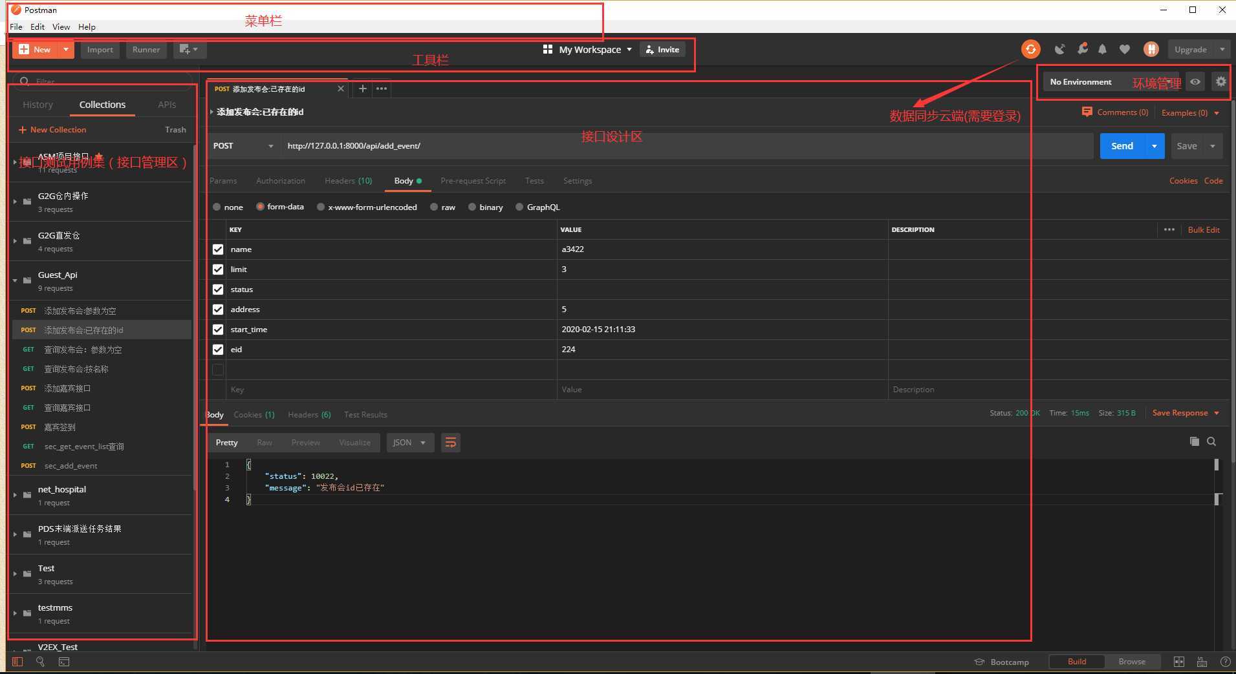The image size is (1236, 674).
Task: Open Bootcamp from the status bar
Action: (x=1002, y=662)
